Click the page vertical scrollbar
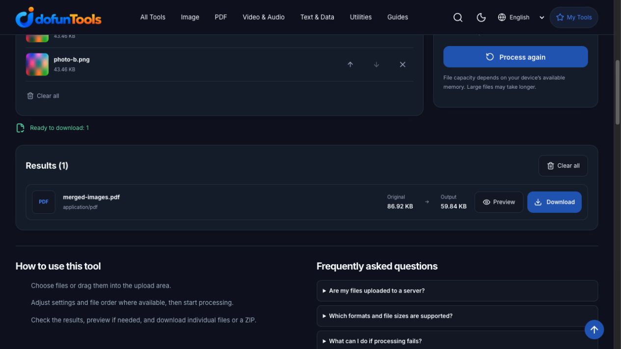The width and height of the screenshot is (621, 349). tap(618, 93)
